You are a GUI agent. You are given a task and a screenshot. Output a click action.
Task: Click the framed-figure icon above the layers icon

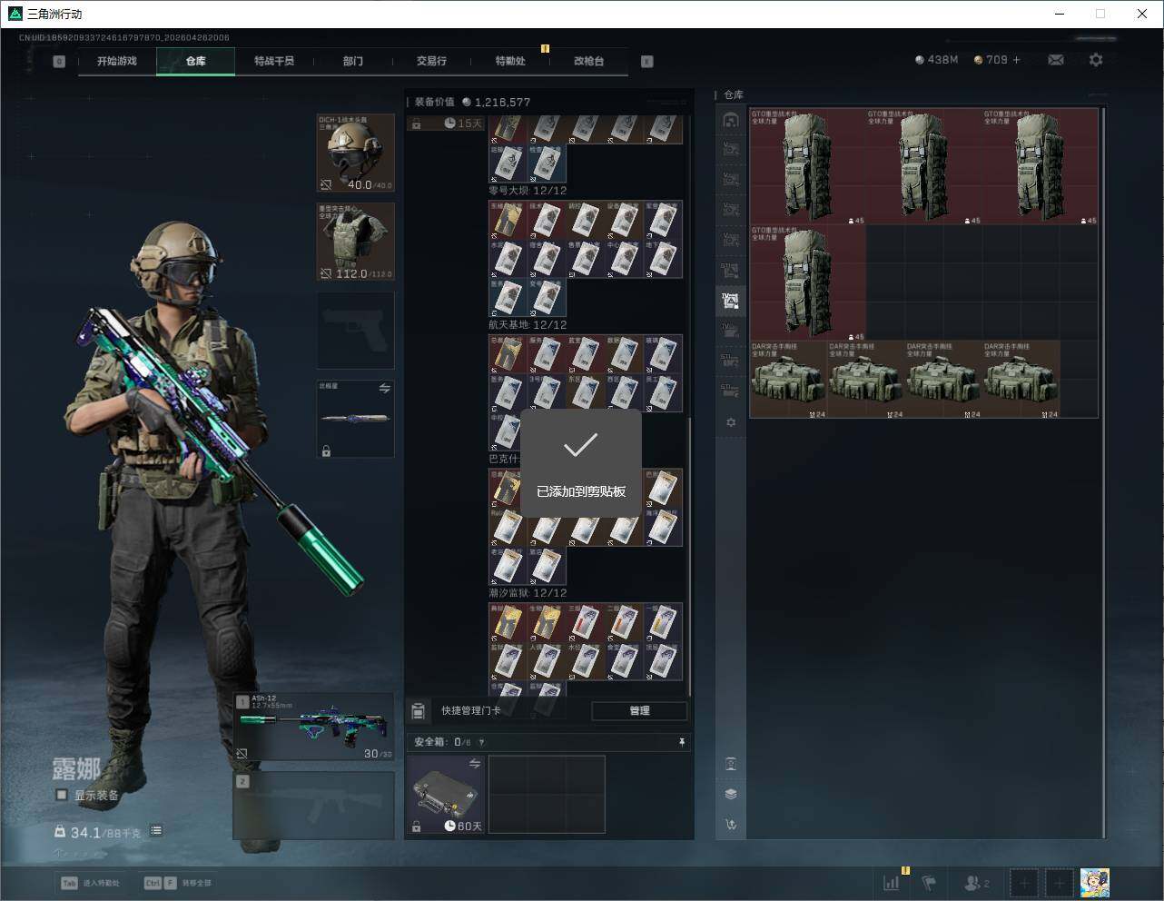pyautogui.click(x=731, y=764)
